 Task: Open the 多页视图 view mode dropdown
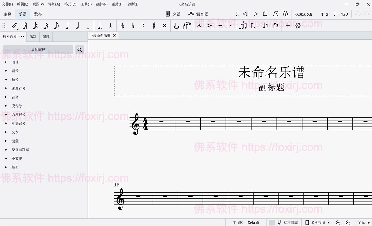tap(318, 223)
